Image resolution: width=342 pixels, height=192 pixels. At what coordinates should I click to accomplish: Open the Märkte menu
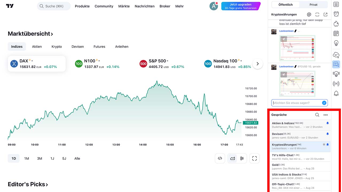point(124,6)
